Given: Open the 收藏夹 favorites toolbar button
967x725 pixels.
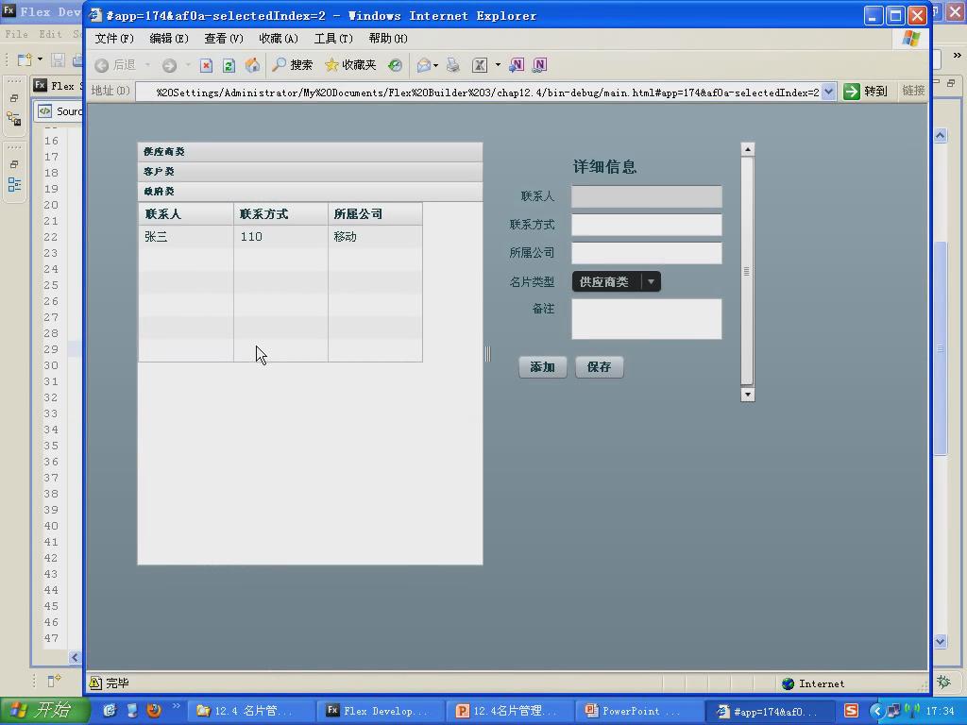Looking at the screenshot, I should (350, 65).
